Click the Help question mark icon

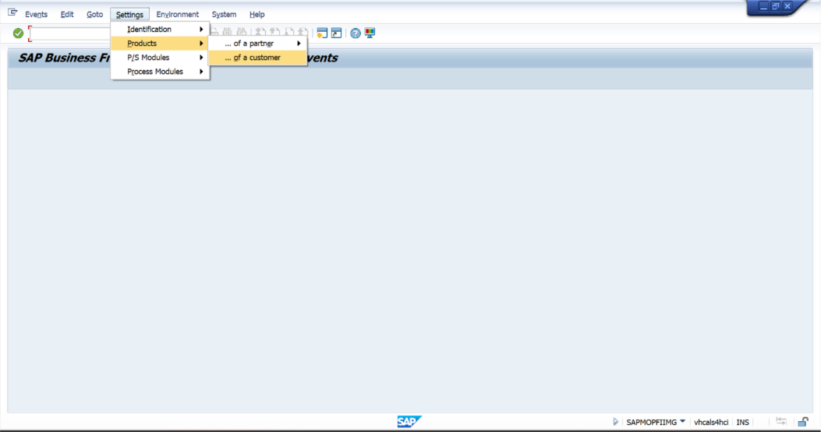356,33
